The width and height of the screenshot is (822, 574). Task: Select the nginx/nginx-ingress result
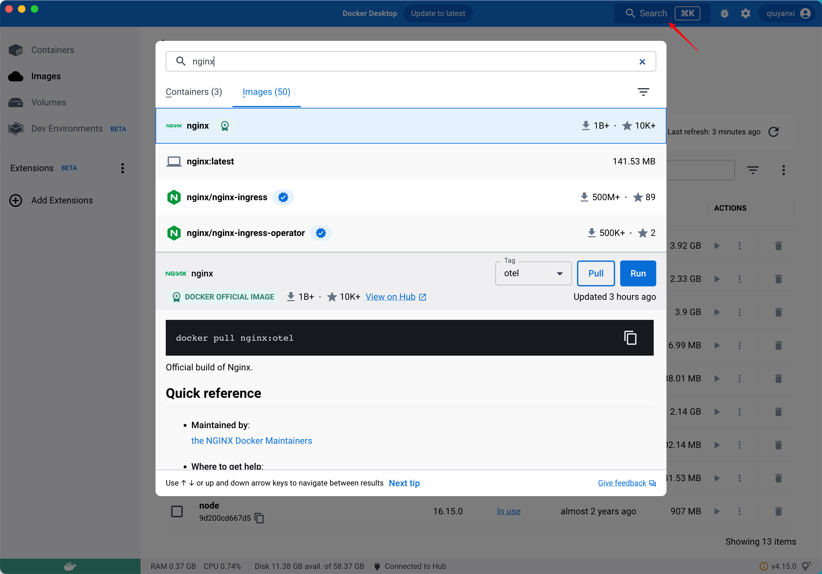(411, 197)
